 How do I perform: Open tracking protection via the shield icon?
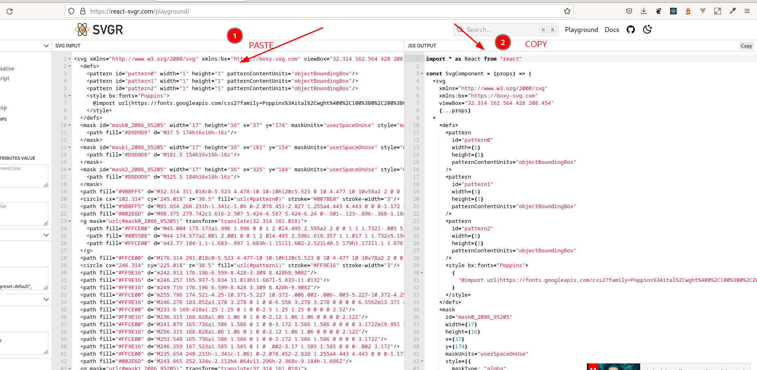71,11
